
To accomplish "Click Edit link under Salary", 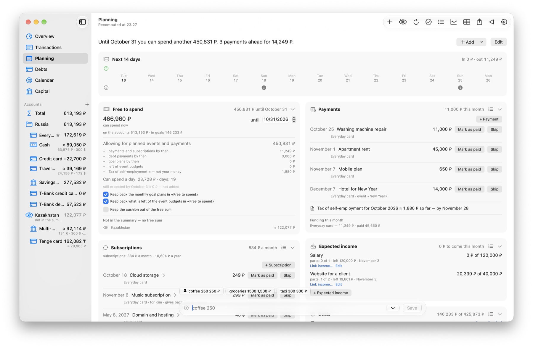I will pyautogui.click(x=338, y=266).
